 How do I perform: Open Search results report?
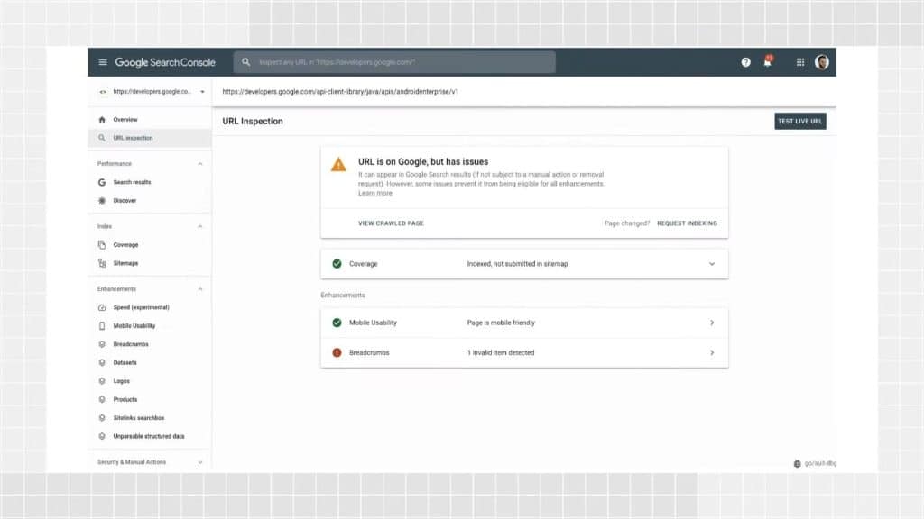coord(132,182)
